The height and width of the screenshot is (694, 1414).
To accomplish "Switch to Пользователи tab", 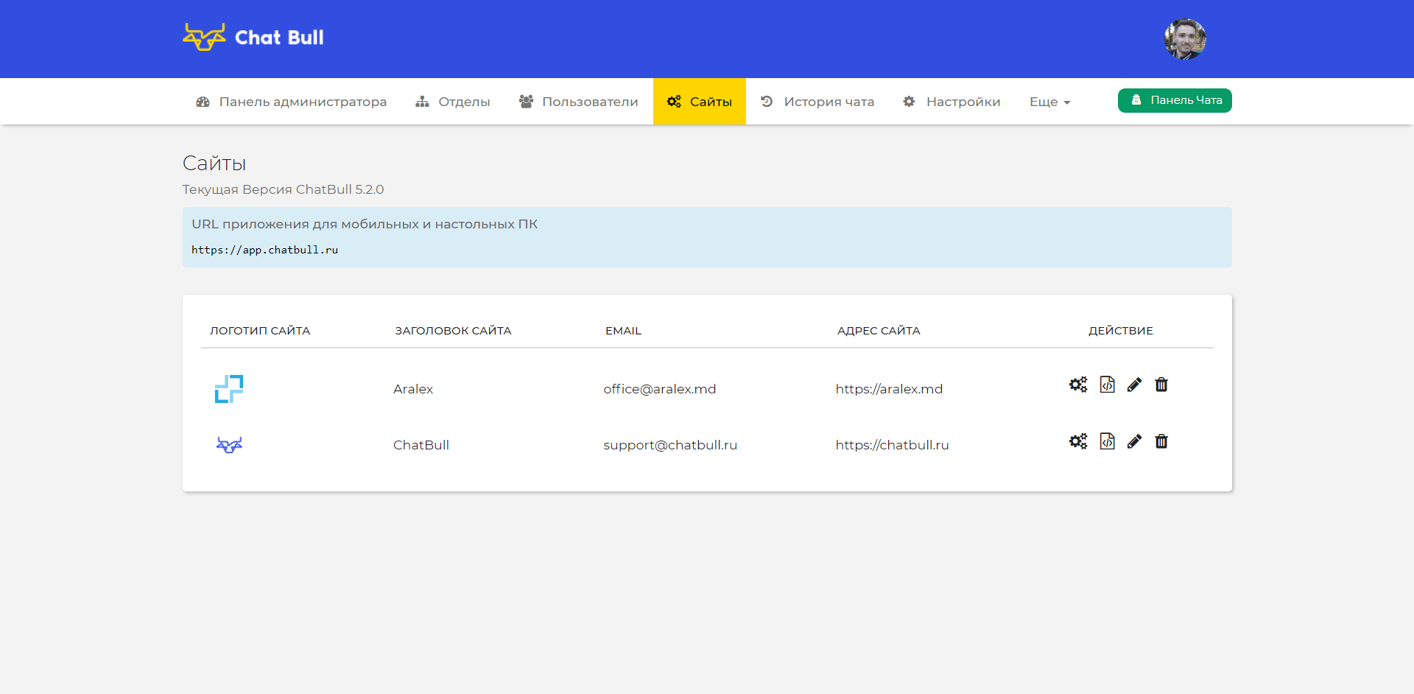I will click(x=578, y=102).
